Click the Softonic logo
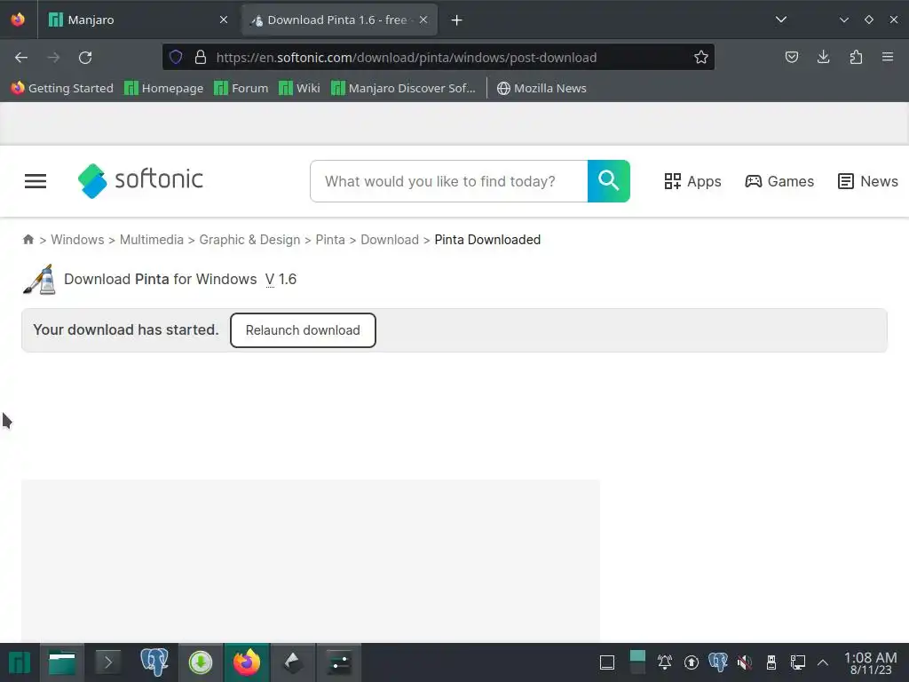 click(x=140, y=180)
